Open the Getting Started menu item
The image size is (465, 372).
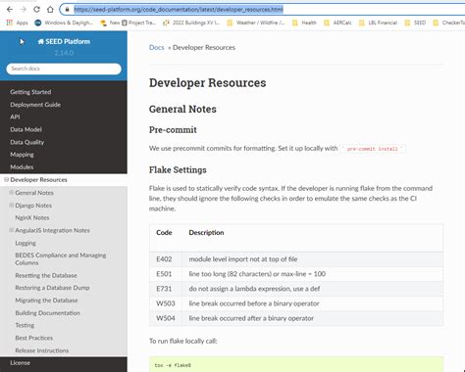(30, 92)
